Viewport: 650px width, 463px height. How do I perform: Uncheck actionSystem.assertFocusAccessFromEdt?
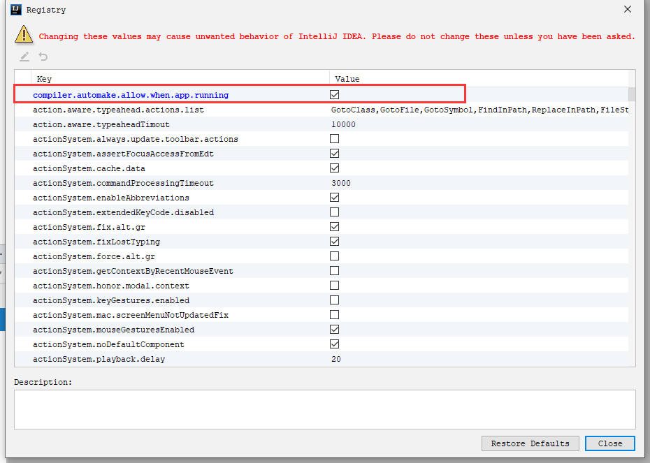click(x=335, y=154)
